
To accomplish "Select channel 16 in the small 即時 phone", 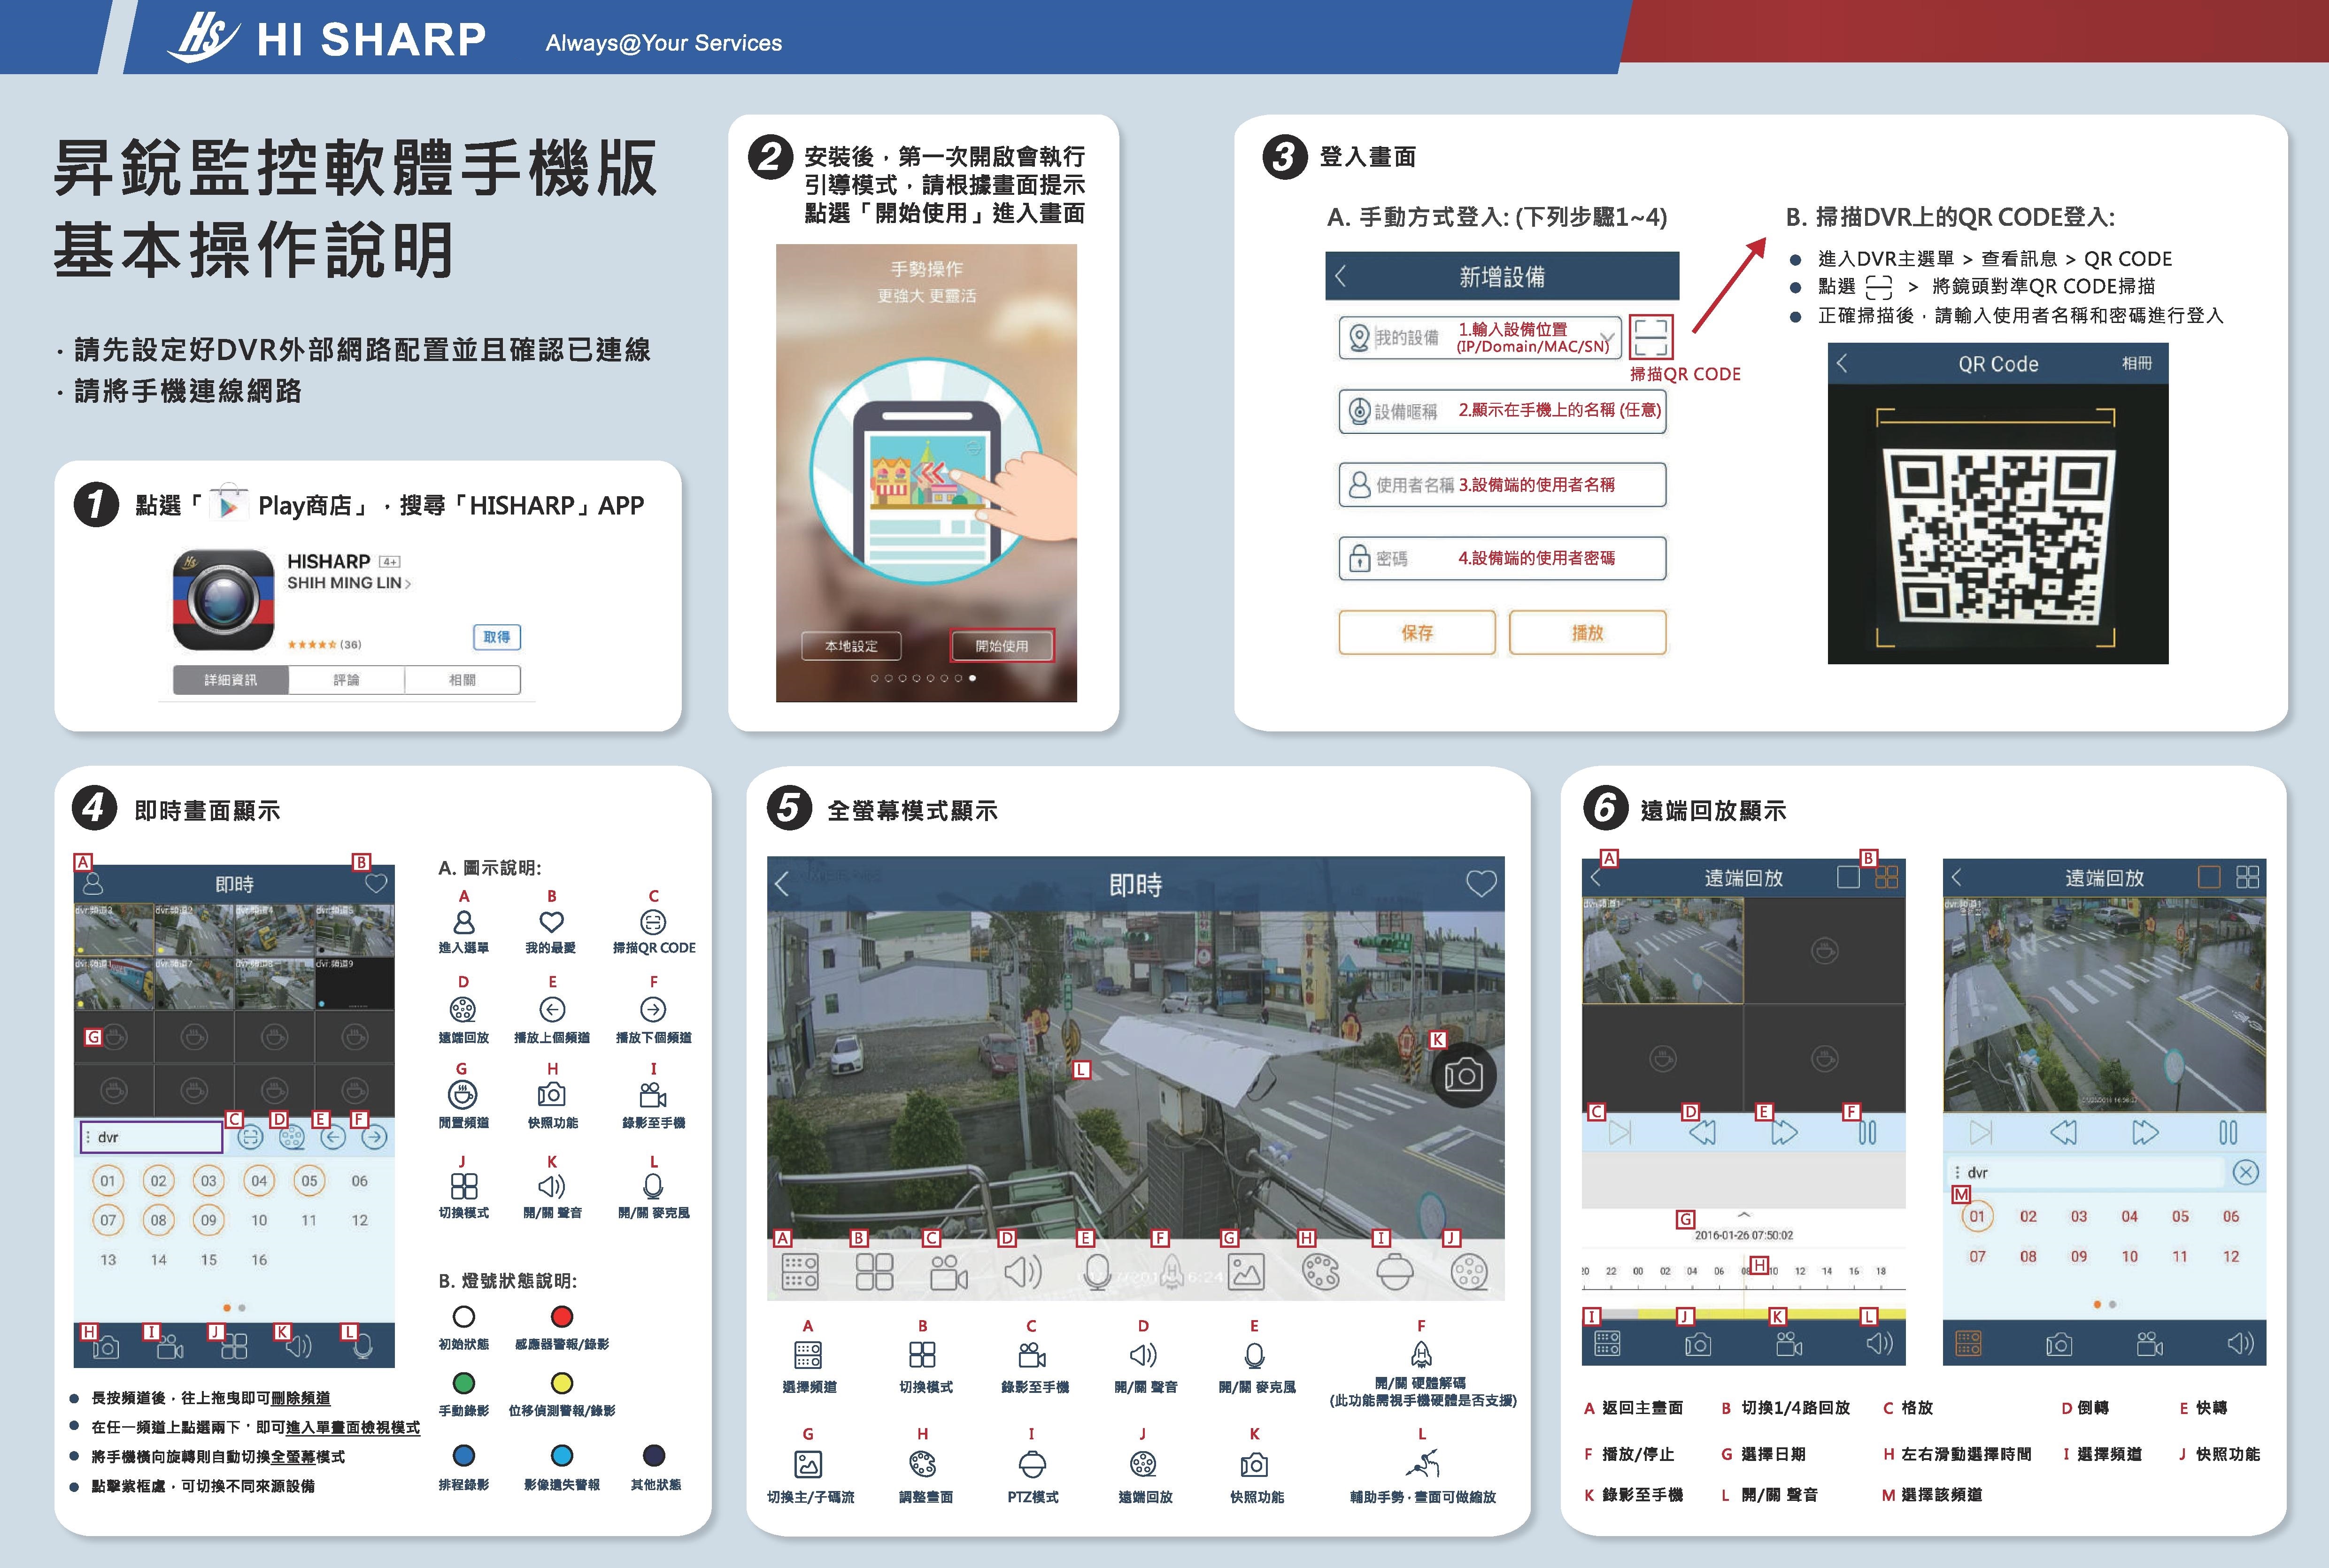I will click(x=259, y=1260).
